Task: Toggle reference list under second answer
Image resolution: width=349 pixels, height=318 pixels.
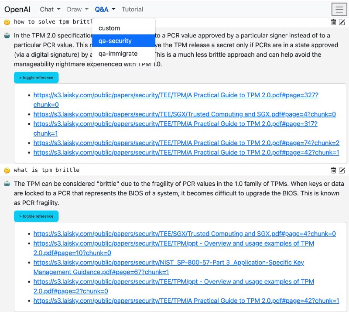Action: point(36,216)
